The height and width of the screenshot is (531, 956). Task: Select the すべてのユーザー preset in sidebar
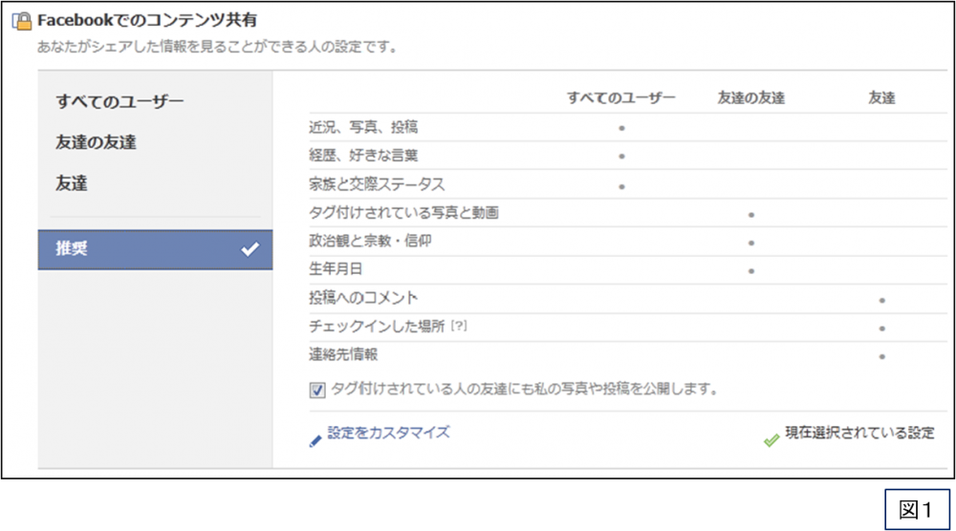119,101
